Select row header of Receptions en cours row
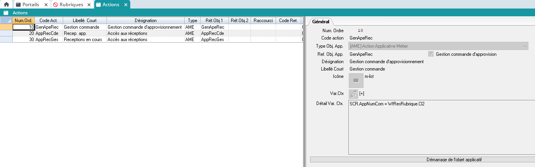The width and height of the screenshot is (535, 167). (x=6, y=40)
